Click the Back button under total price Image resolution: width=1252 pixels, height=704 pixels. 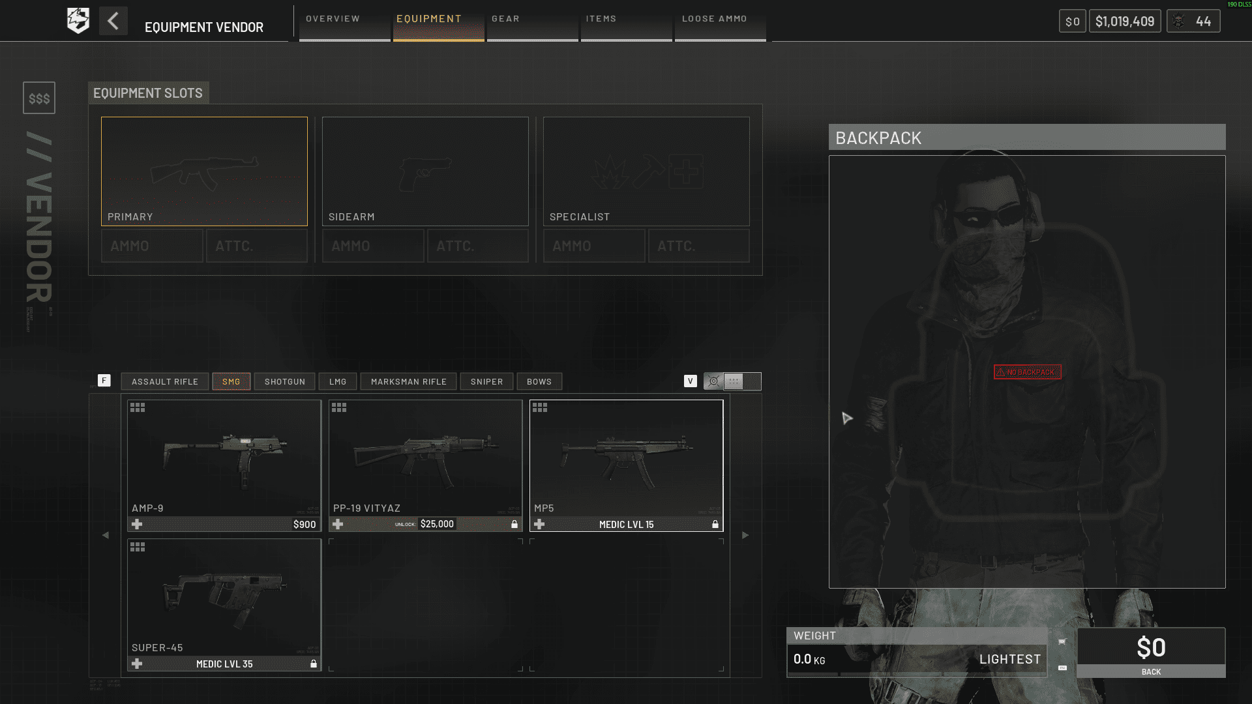[x=1151, y=671]
